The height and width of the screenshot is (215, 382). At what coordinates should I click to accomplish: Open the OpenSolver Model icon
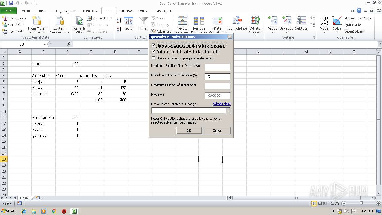pos(324,21)
